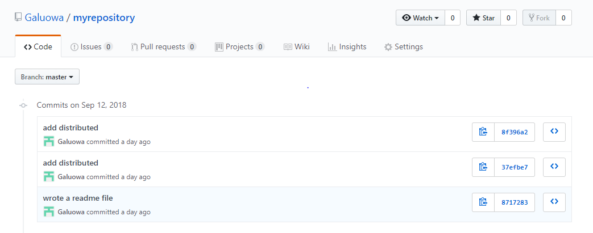Open the Issues tab
Screen dimensions: 593x233
point(92,46)
